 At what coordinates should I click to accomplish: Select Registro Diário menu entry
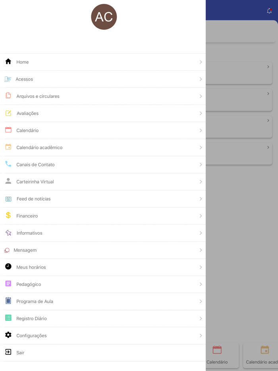31,319
